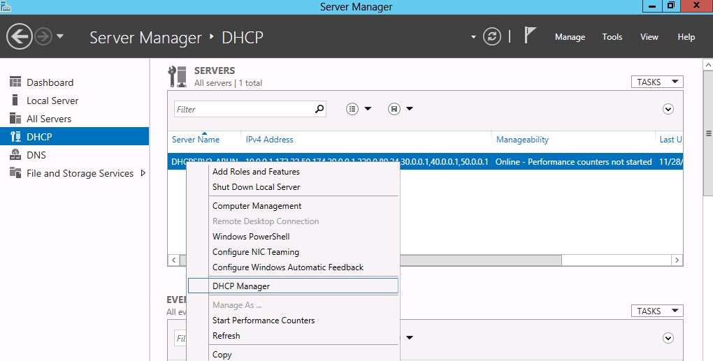This screenshot has width=713, height=361.
Task: Click the servers filter search magnifier
Action: [x=319, y=109]
